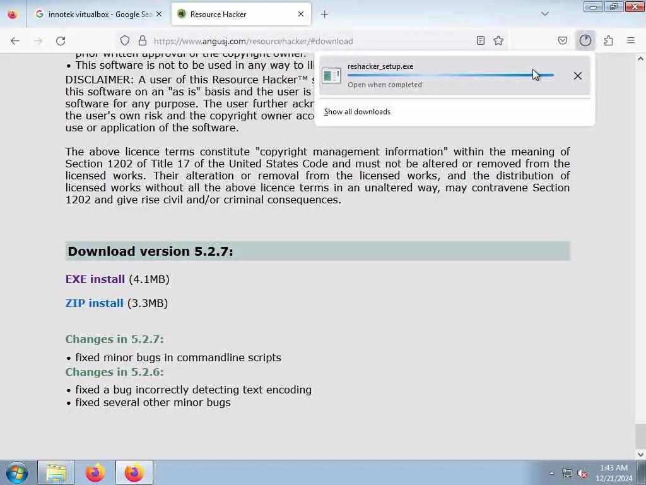Click 'fixed minor bugs in commandline scripts' text
Screen dimensions: 646x485
(x=178, y=357)
